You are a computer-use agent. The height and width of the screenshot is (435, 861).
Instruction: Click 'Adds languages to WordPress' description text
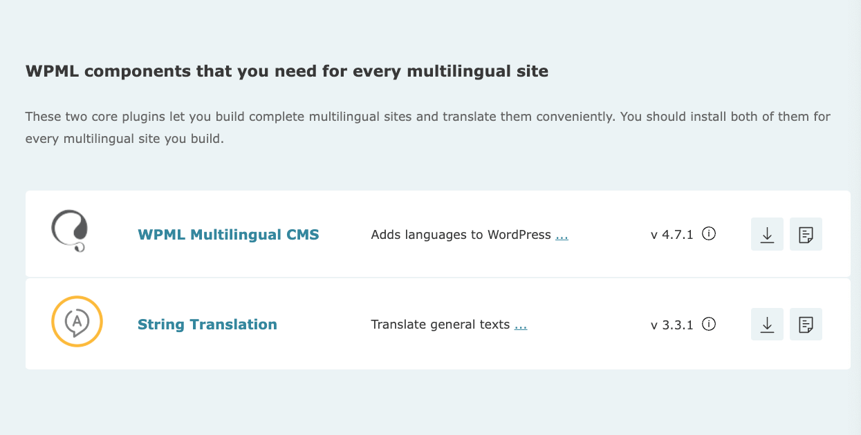click(x=461, y=235)
